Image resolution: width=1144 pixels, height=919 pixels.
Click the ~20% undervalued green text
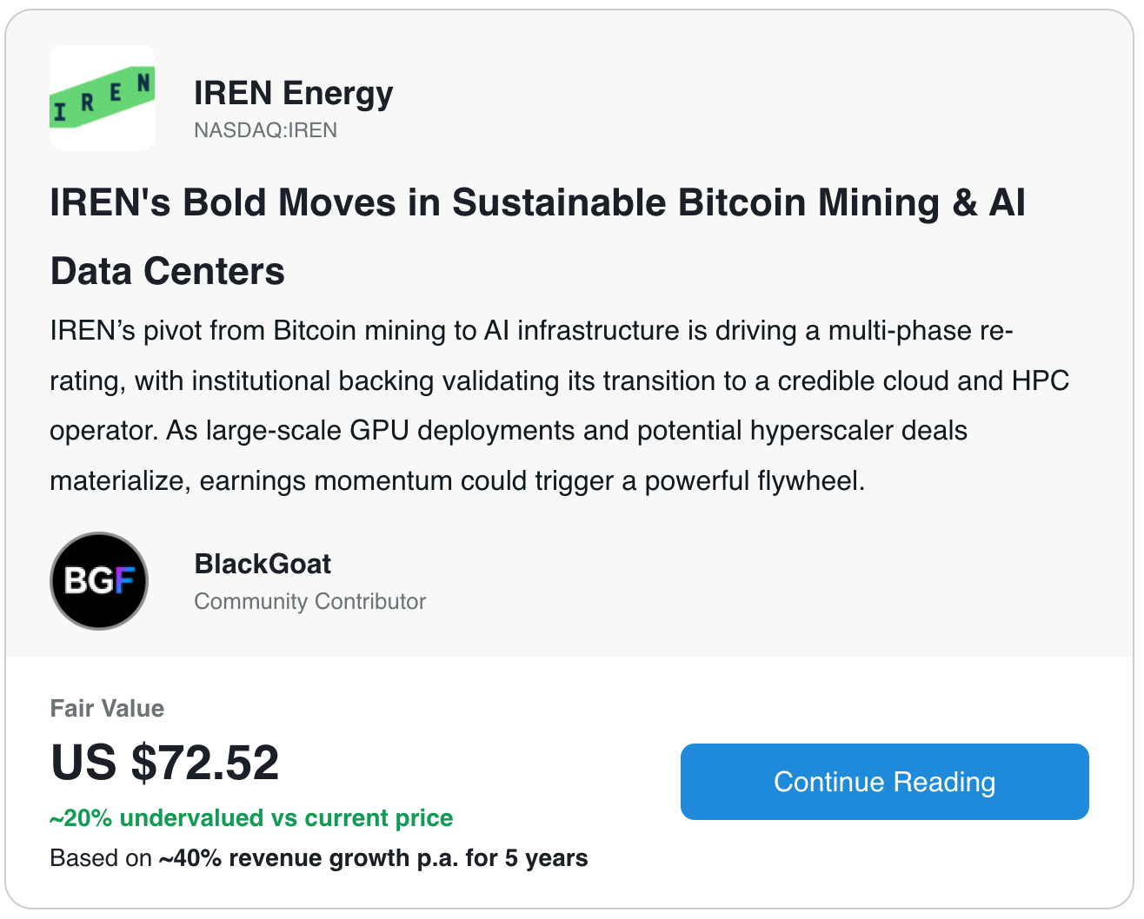[x=251, y=818]
